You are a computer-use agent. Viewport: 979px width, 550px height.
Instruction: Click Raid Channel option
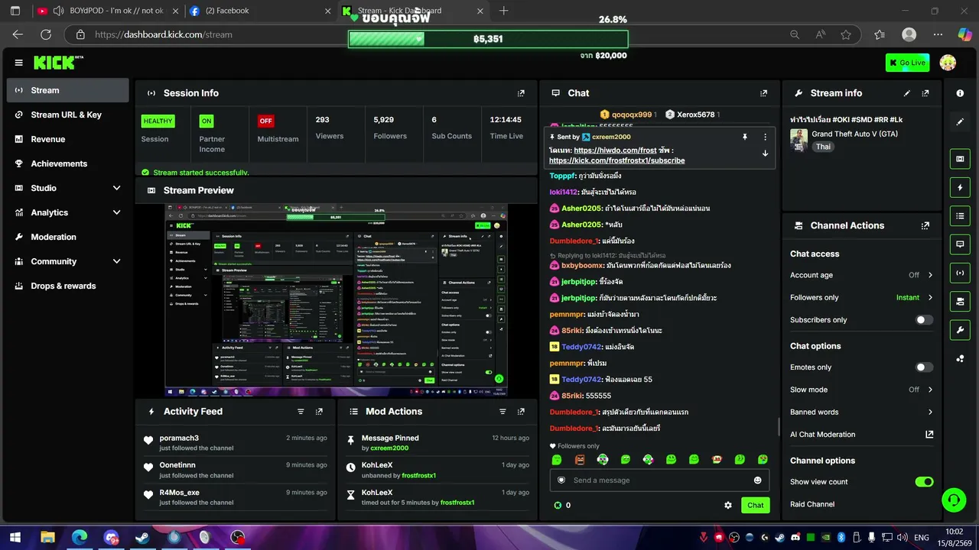[x=812, y=504]
